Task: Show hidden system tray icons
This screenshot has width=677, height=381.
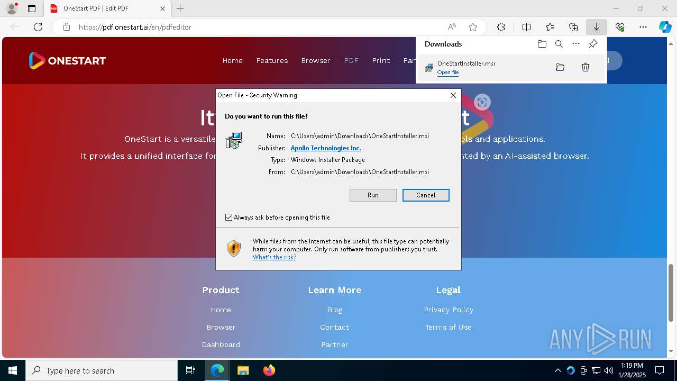Action: coord(558,370)
